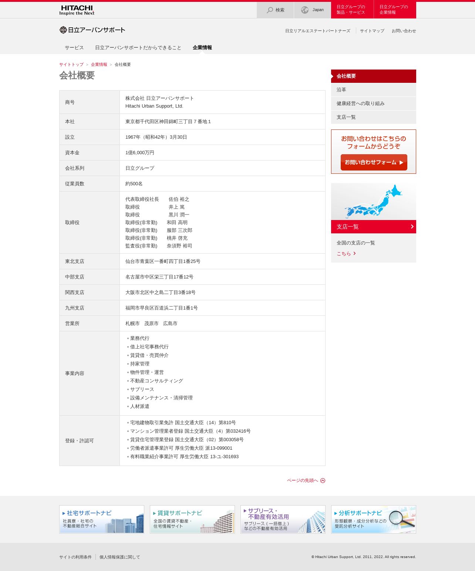
Task: Click the 東北支店 row label
Action: pos(75,261)
